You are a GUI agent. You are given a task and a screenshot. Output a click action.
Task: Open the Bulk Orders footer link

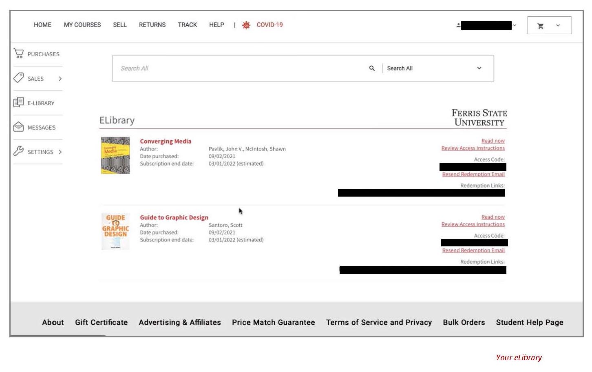464,322
